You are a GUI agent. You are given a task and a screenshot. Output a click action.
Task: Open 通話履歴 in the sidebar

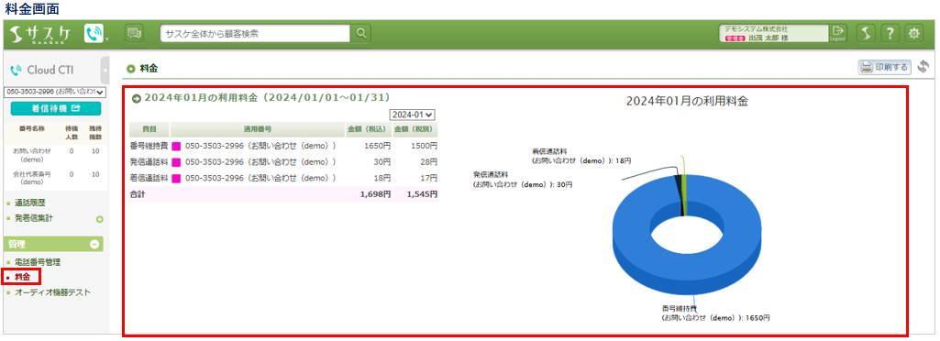[x=30, y=203]
